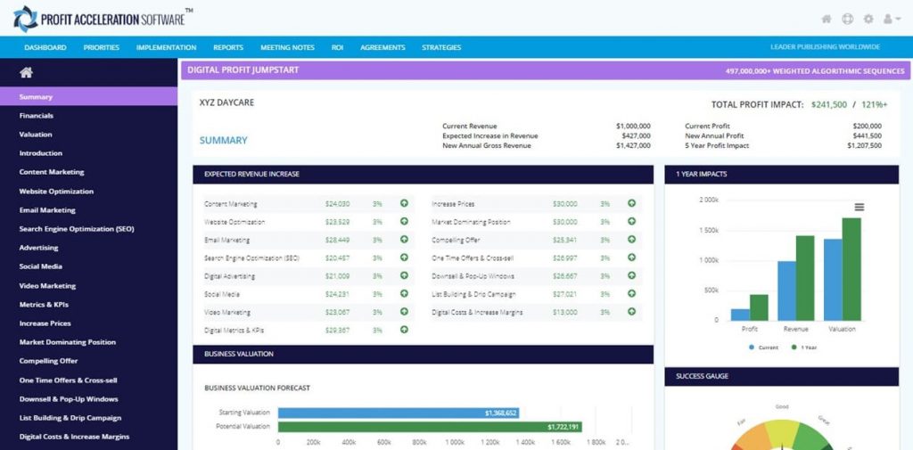Viewport: 913px width, 450px height.
Task: Toggle the Current series in chart legend
Action: tap(763, 347)
